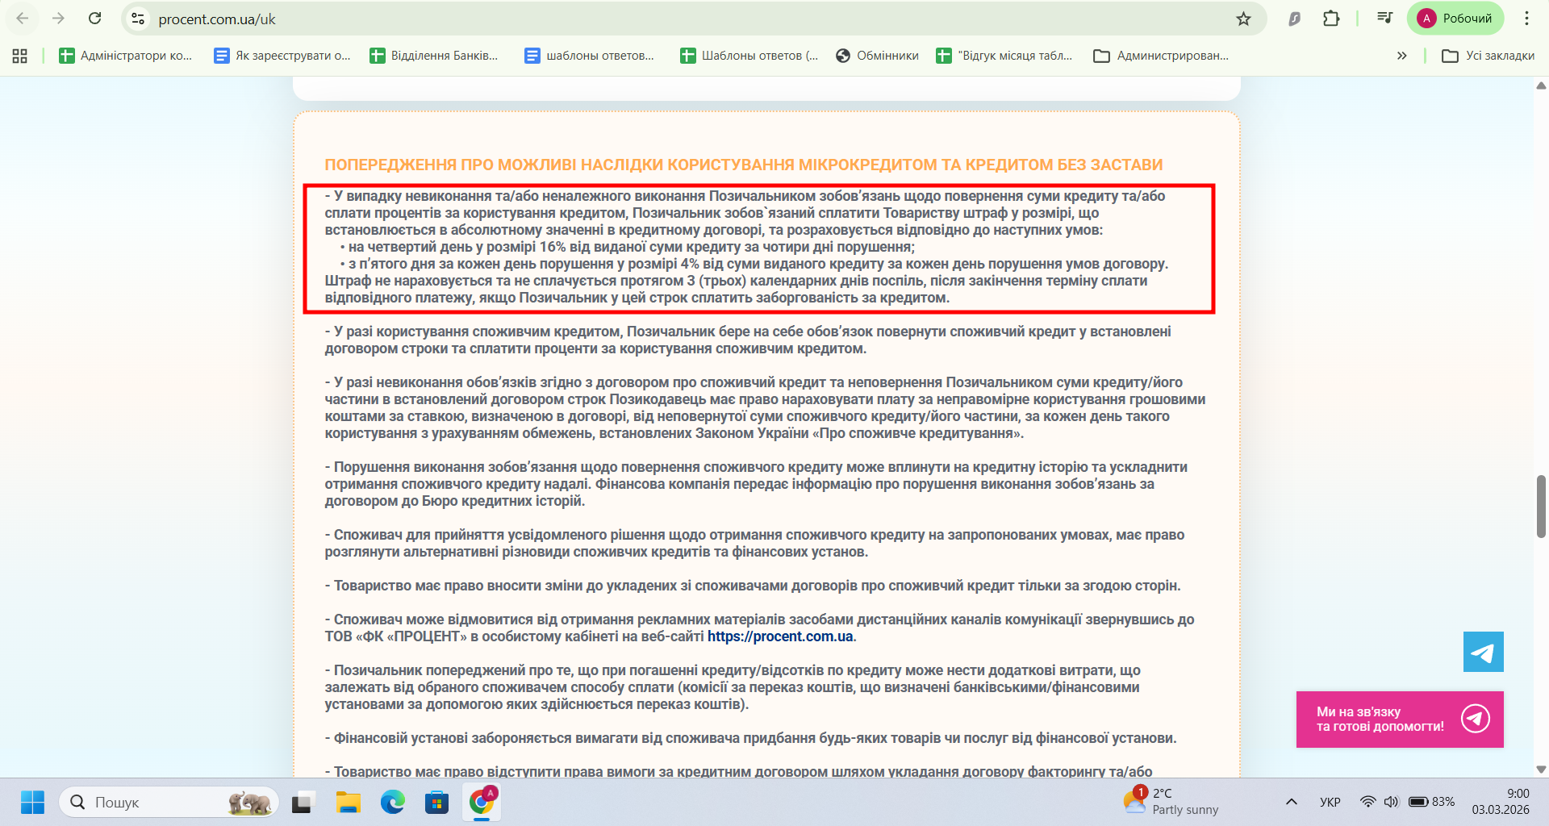
Task: Open the Робочий profile menu
Action: 1455,19
